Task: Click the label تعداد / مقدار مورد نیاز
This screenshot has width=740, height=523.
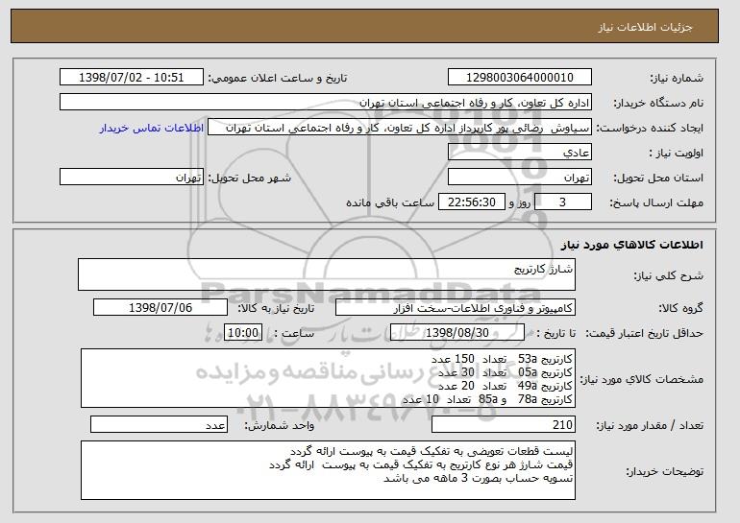Action: click(650, 425)
